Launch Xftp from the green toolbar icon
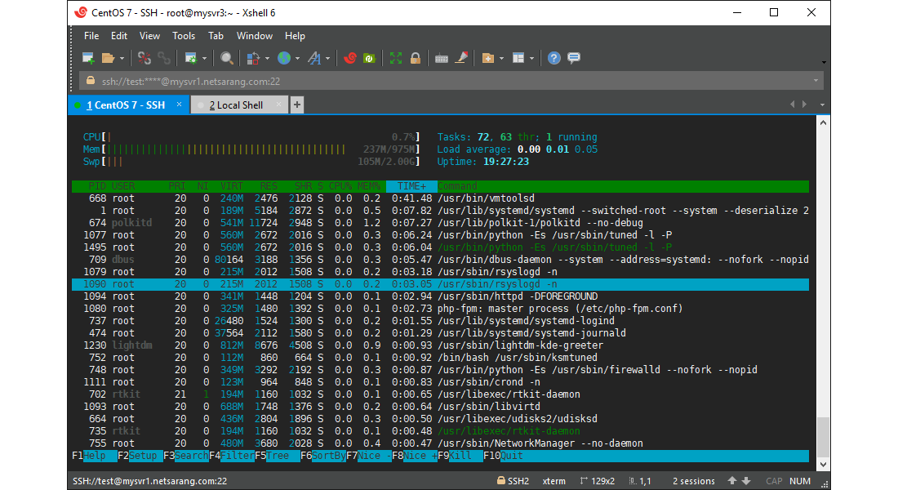This screenshot has height=490, width=898. pos(369,58)
